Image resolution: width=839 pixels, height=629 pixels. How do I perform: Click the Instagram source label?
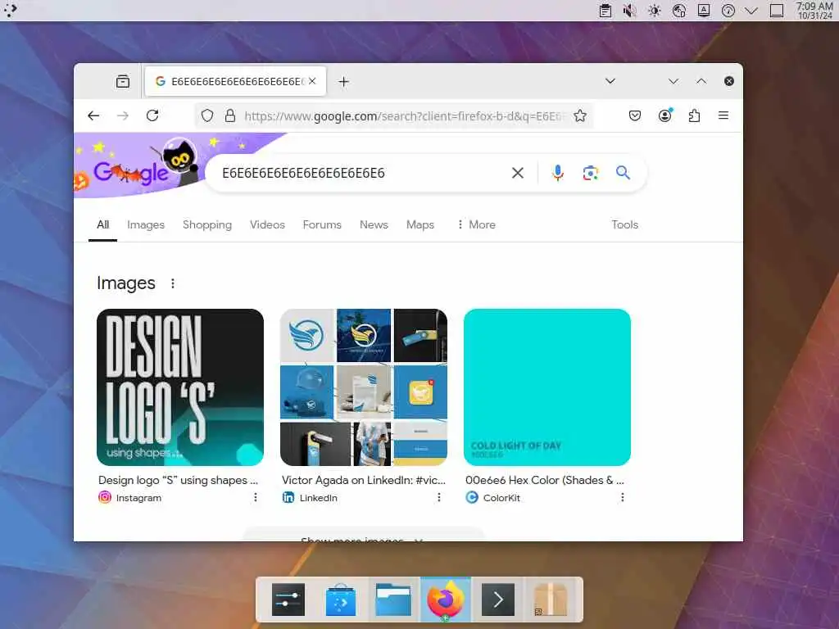[130, 497]
